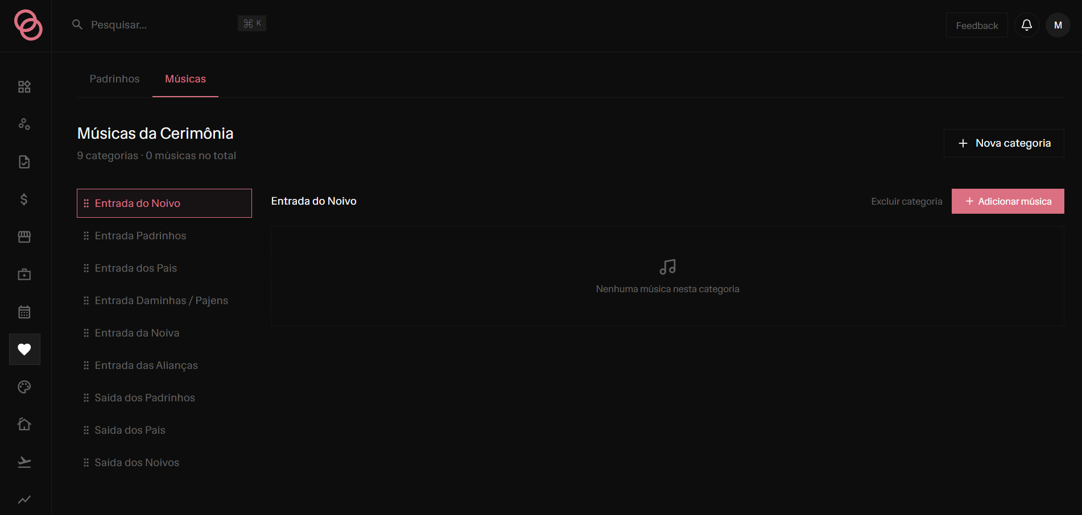The image size is (1082, 515).
Task: Select the Entrada Padrinhos category
Action: 164,235
